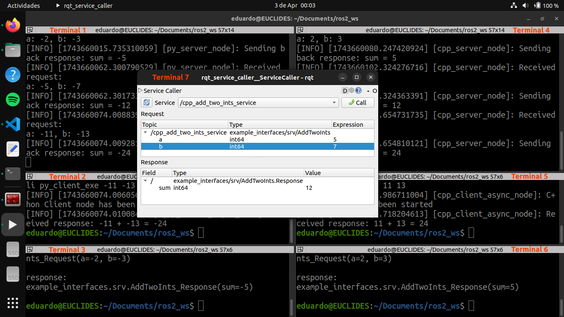Click "eived response: -11 + -13 = -24" line
564x317 pixels.
point(97,223)
